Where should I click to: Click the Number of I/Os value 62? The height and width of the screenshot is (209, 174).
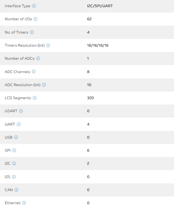(x=89, y=19)
